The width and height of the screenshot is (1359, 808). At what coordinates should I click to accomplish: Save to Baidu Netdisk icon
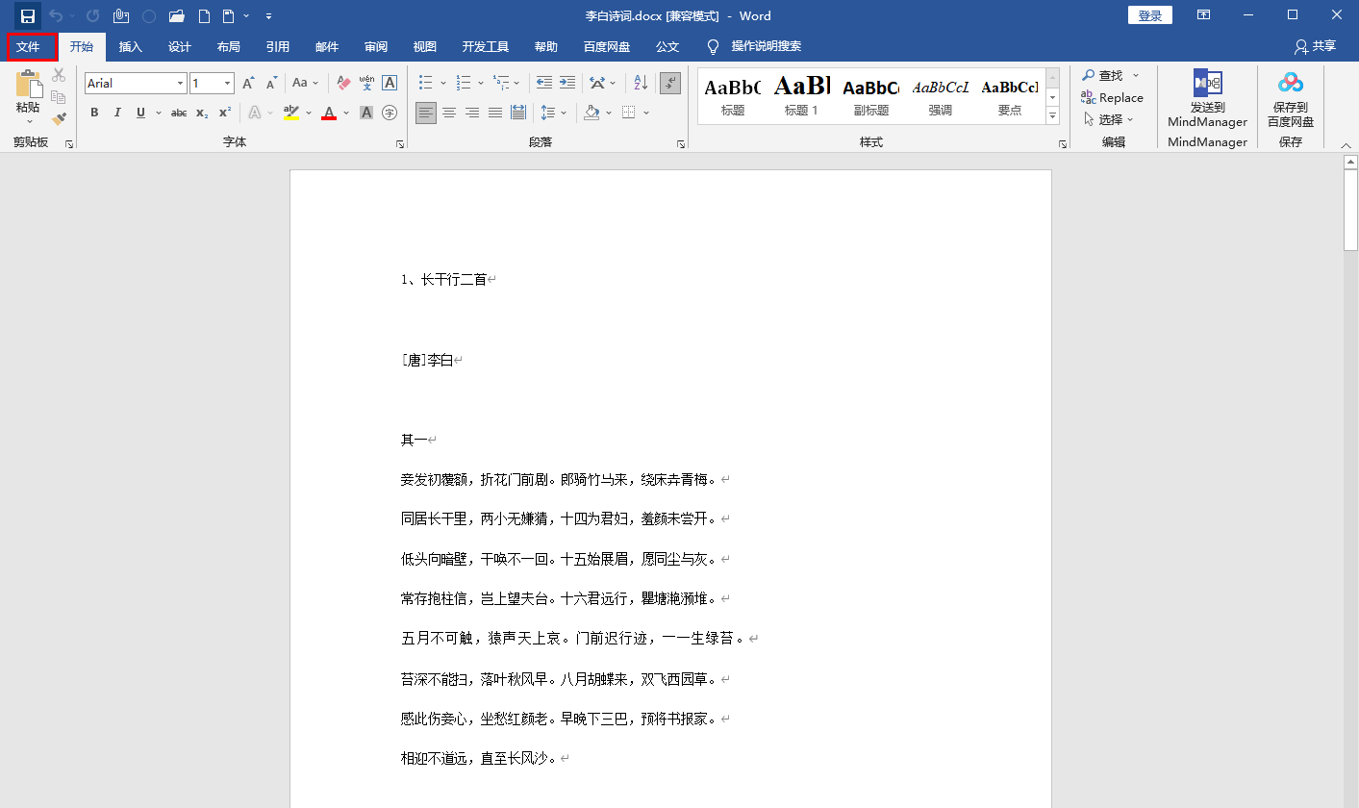point(1291,98)
